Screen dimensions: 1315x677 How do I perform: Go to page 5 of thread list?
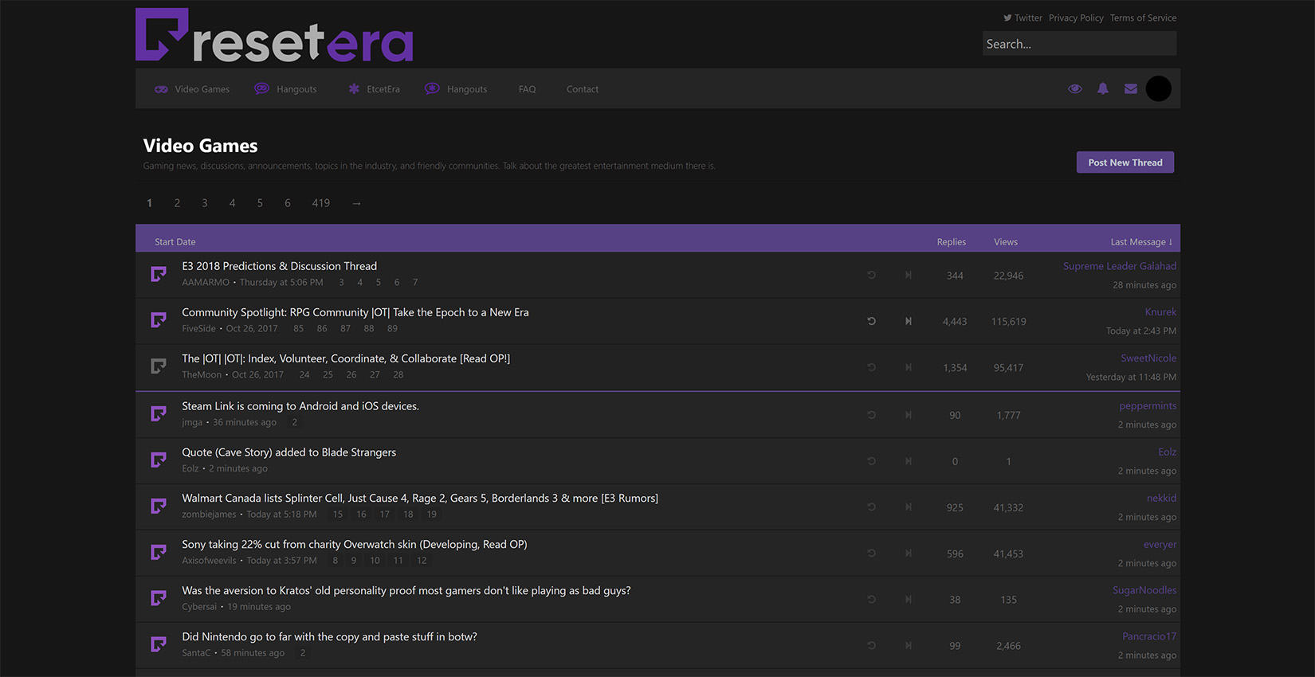(260, 203)
